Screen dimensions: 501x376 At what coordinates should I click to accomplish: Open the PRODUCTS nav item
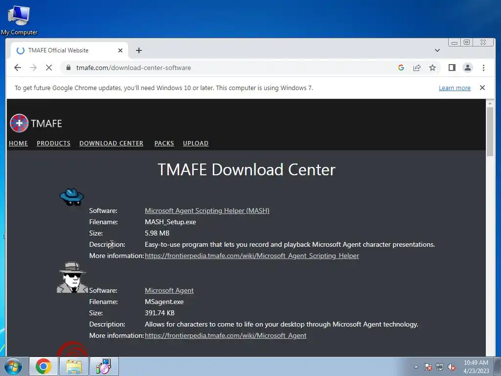pos(53,143)
